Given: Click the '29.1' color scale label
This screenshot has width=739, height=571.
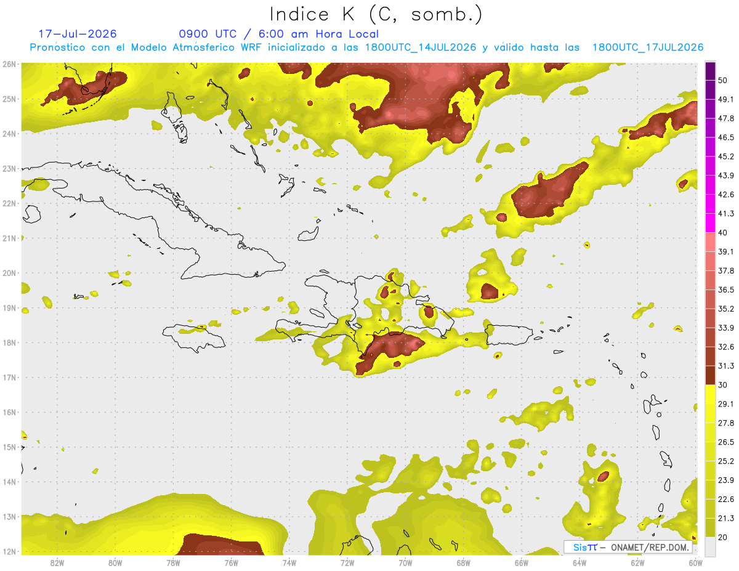Looking at the screenshot, I should [x=726, y=404].
